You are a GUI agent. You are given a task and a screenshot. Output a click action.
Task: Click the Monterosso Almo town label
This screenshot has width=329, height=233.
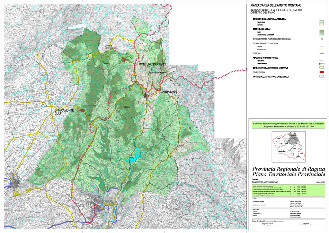(x=152, y=65)
